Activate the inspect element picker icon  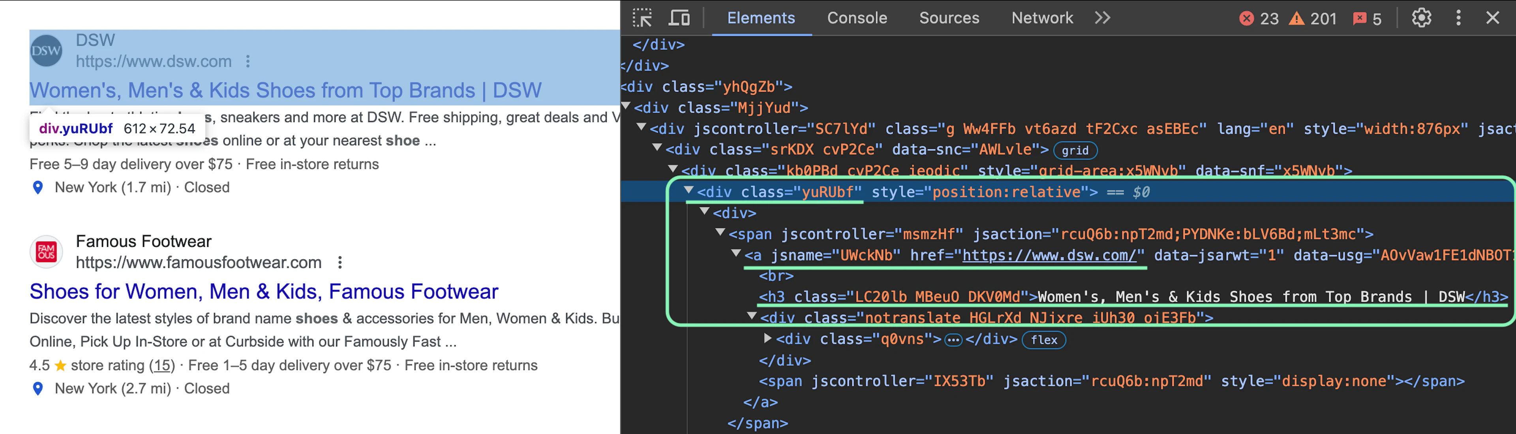tap(642, 18)
